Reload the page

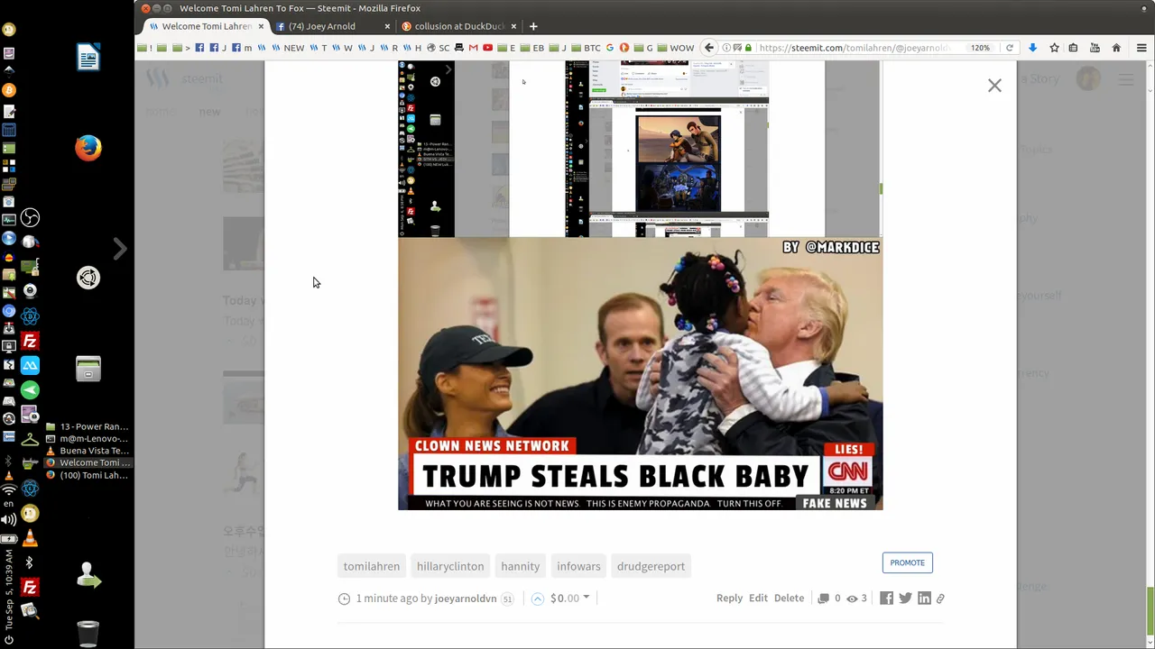click(x=1010, y=48)
